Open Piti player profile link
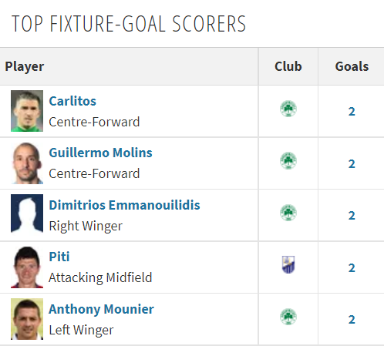The image size is (384, 346). click(59, 257)
